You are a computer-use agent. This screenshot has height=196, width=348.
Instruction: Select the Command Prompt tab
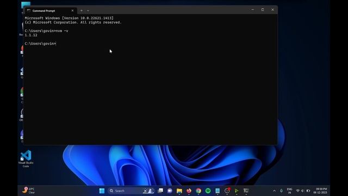point(51,11)
